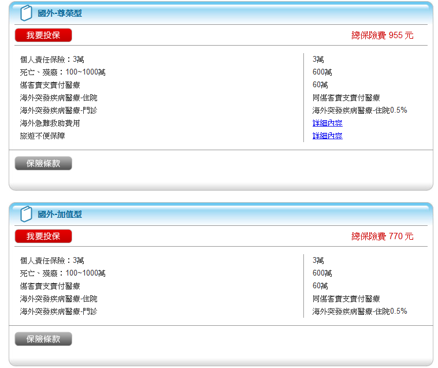This screenshot has width=438, height=368.
Task: Open 保險條款 under the 國外-加值型 plan
Action: (x=43, y=339)
